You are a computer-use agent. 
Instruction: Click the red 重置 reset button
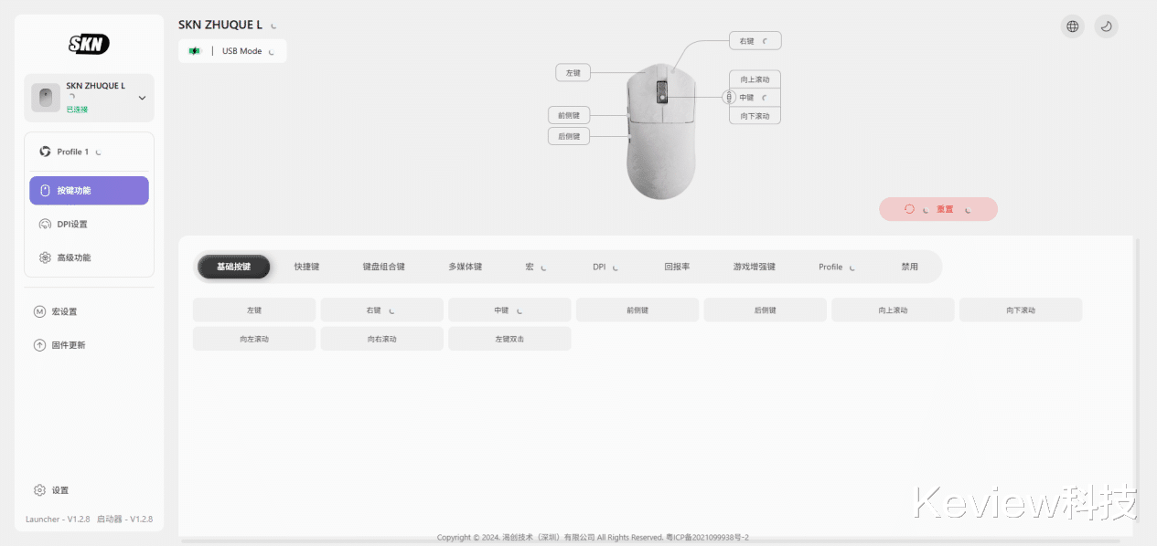[938, 209]
